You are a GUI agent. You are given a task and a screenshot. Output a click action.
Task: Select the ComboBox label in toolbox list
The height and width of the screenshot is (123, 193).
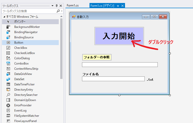click(x=21, y=63)
